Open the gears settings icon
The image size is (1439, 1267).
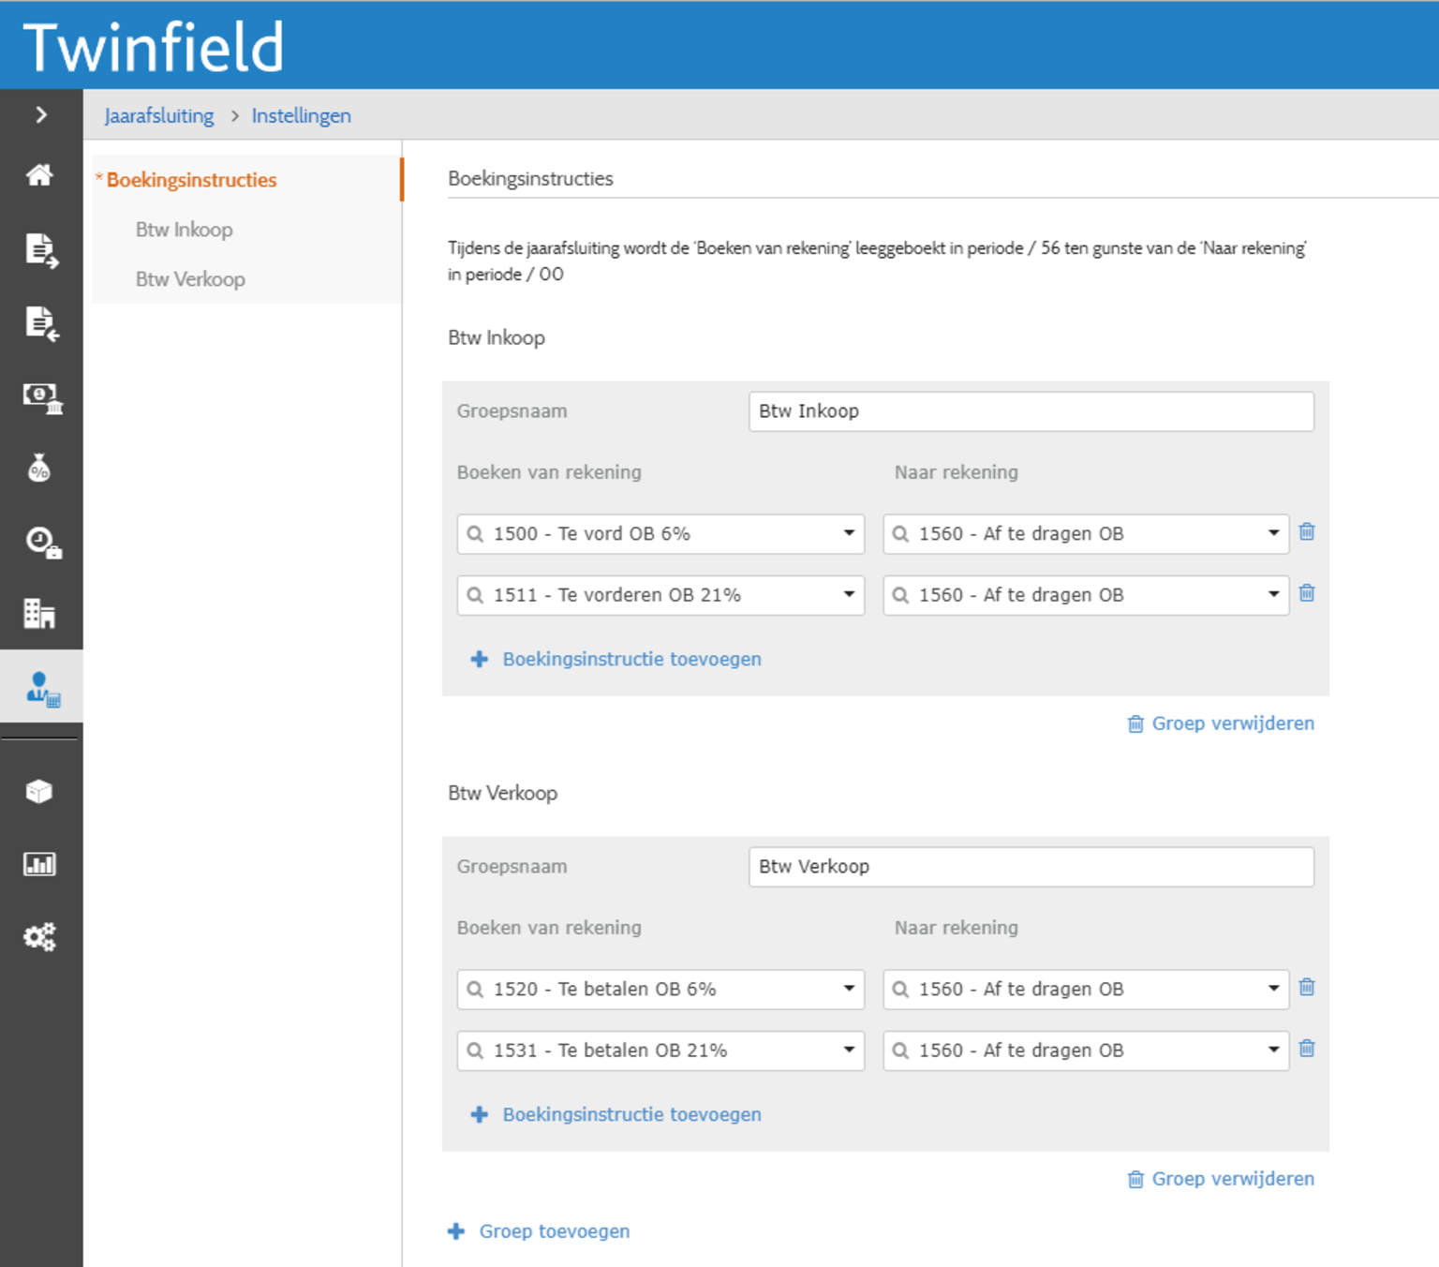tap(39, 936)
